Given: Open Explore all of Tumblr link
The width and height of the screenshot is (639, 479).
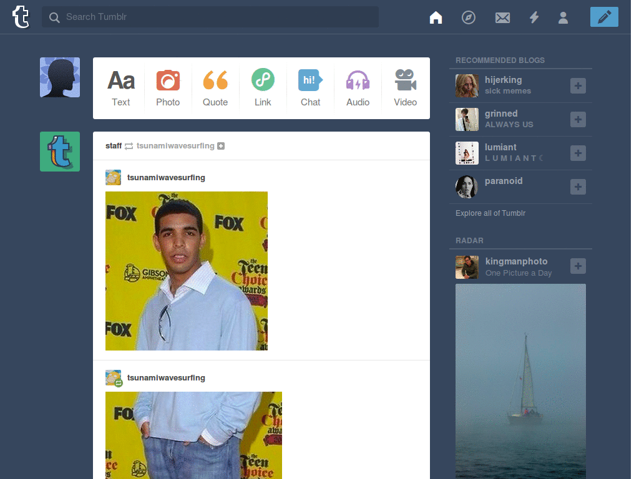Looking at the screenshot, I should (x=490, y=213).
